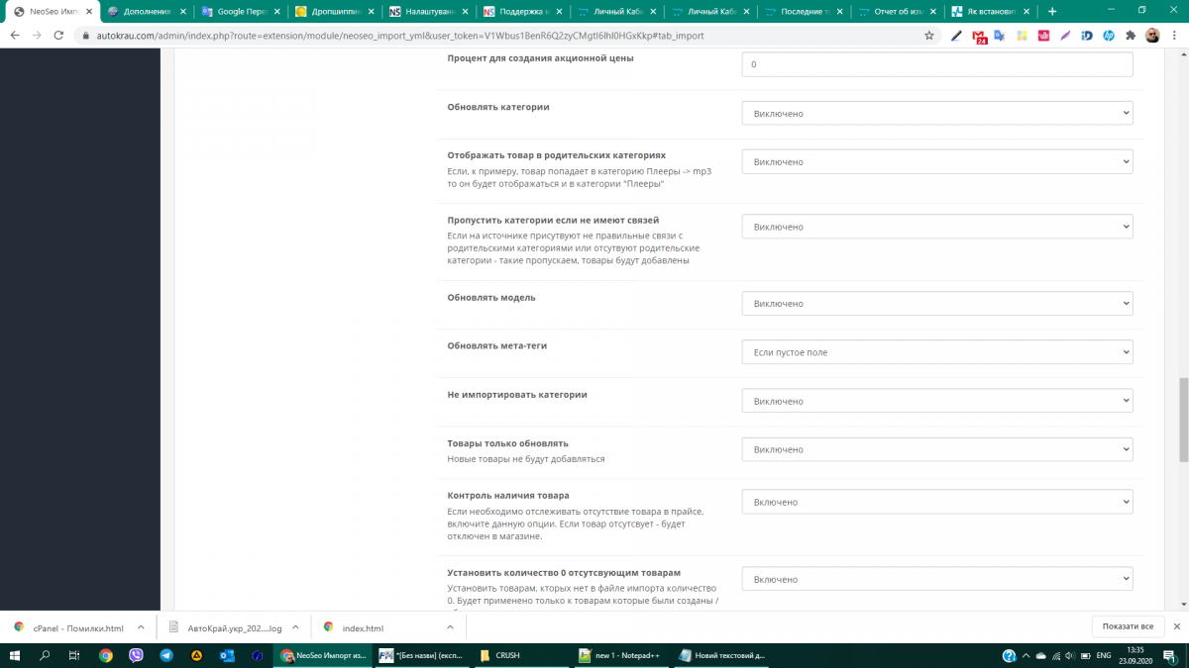The height and width of the screenshot is (668, 1189).
Task: Switch to Новий текстовий д... window on taskbar
Action: [723, 655]
